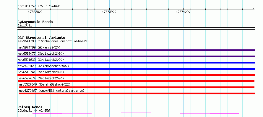Click the 17574000 ruler coordinate
263x117 pixels.
point(183,12)
